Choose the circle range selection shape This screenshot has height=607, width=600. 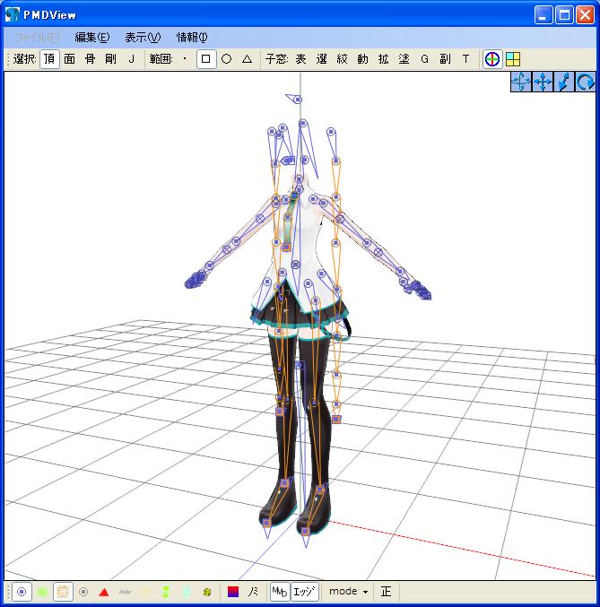coord(227,59)
